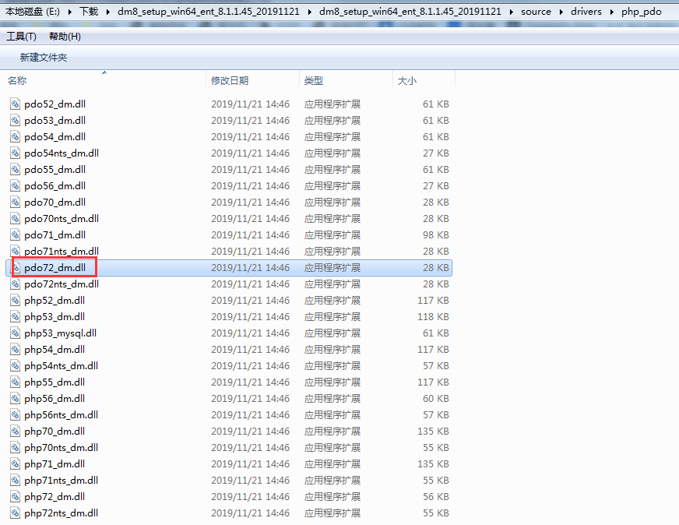Screen dimensions: 679x525
Task: Click the php71nts_dm.dll file icon
Action: click(15, 481)
